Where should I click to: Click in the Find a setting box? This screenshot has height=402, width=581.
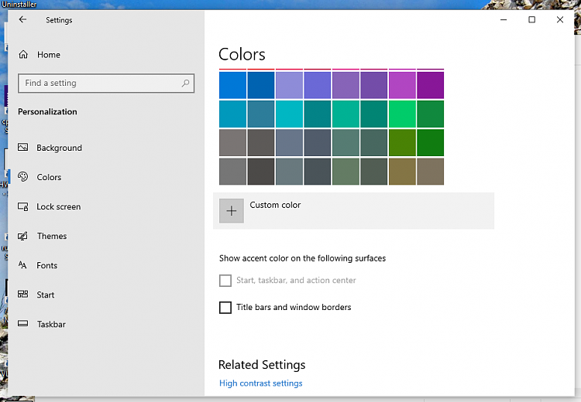(106, 83)
